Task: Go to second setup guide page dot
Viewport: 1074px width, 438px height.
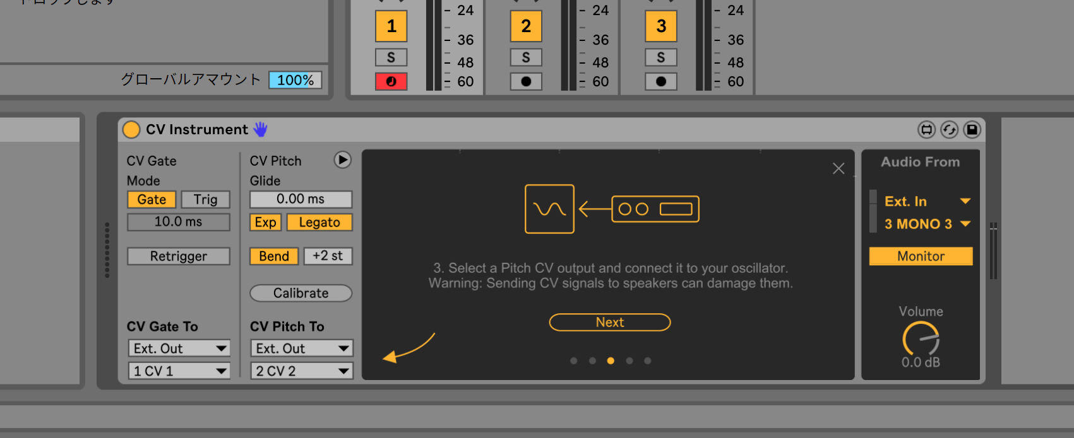Action: [x=592, y=360]
